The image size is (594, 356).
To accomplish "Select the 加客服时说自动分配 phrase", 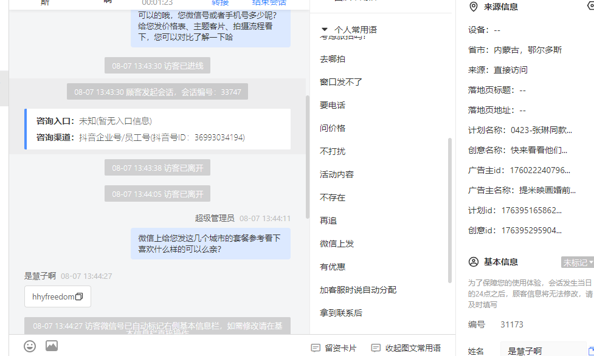I will pyautogui.click(x=358, y=290).
